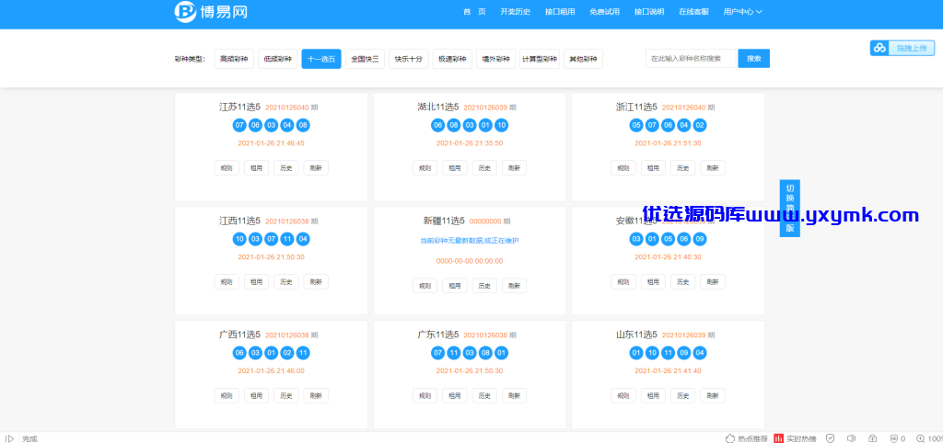Click 历史 for 广东11选5

(x=484, y=395)
